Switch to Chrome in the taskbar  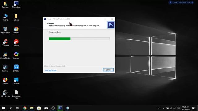[x=25, y=108]
